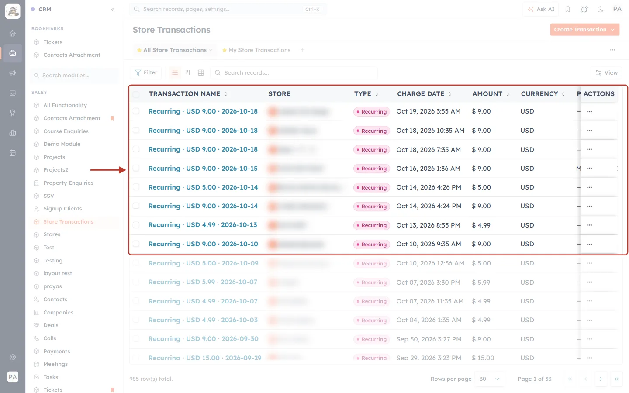Open the bar chart reports icon

click(13, 133)
